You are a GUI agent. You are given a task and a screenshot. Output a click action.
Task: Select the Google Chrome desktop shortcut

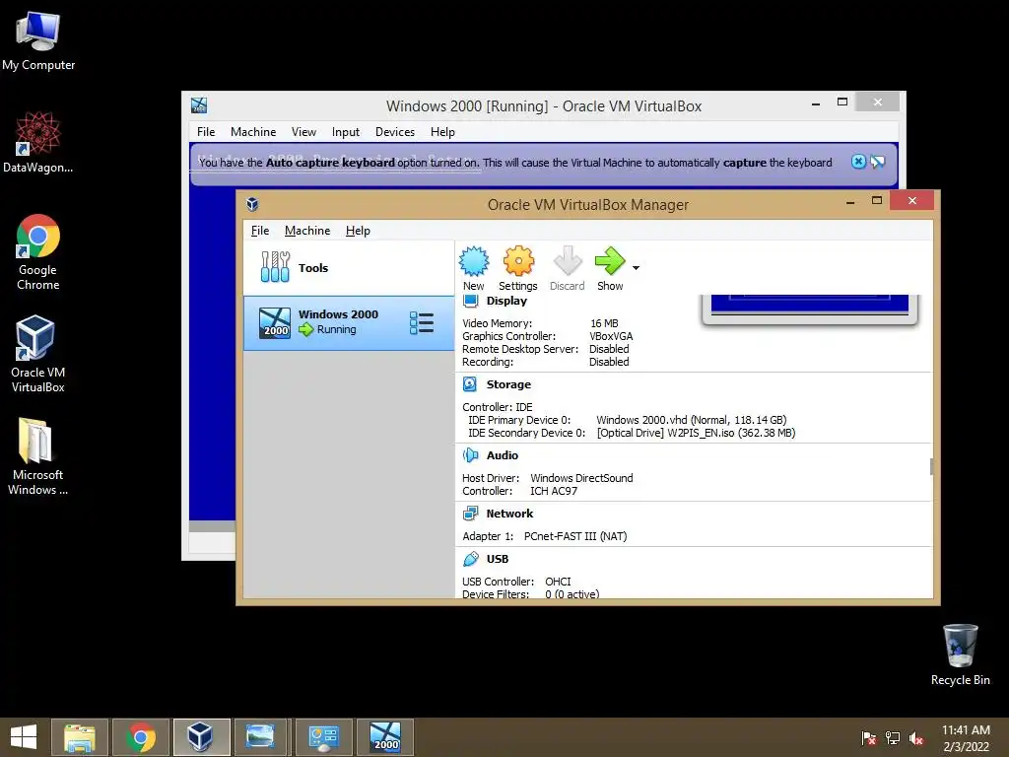pos(38,252)
